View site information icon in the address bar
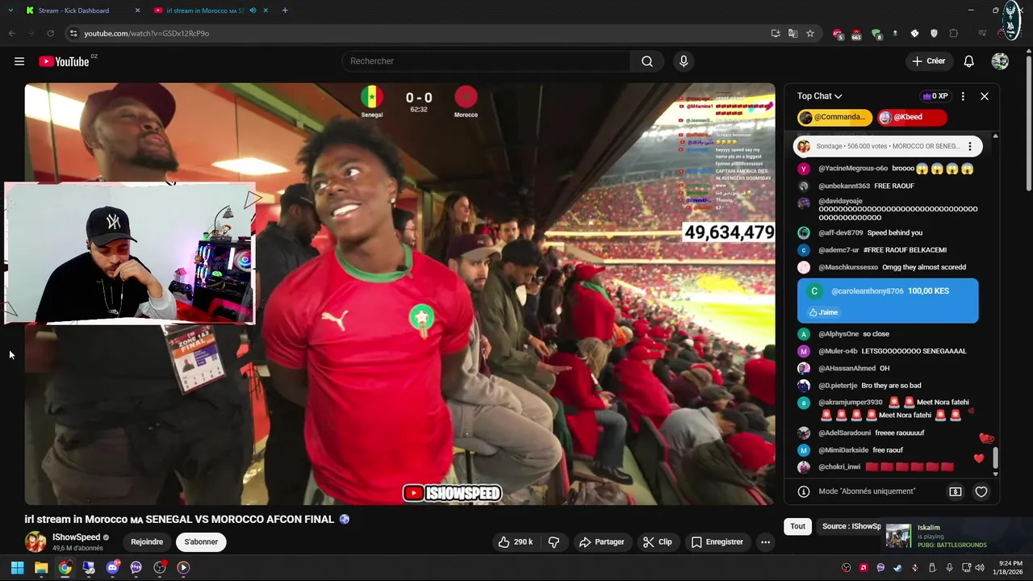1033x581 pixels. 73,33
